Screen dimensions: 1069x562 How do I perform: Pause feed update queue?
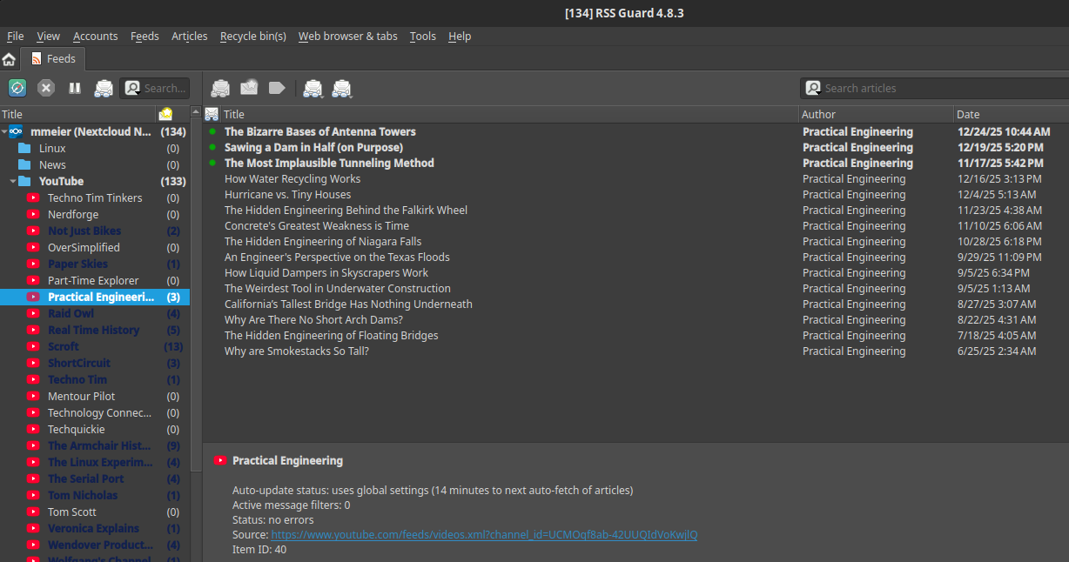(x=74, y=88)
